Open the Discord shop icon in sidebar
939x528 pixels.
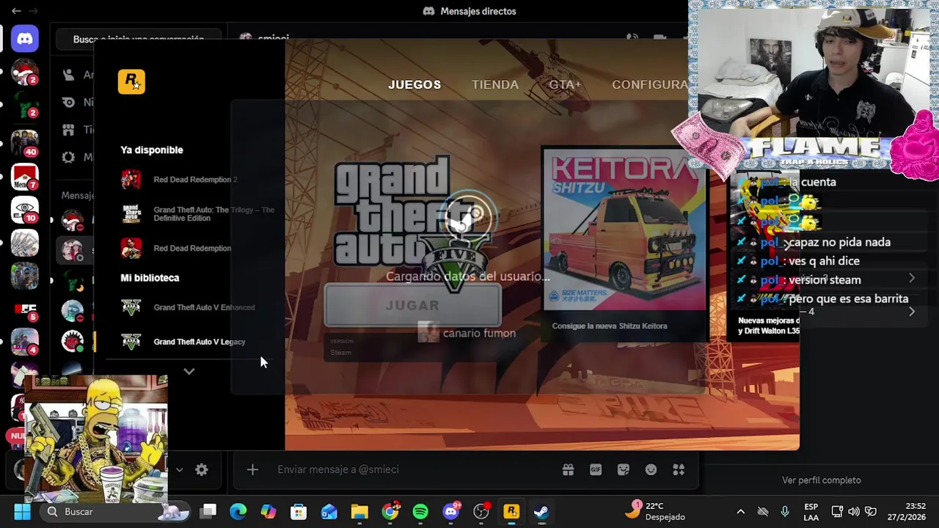click(x=68, y=130)
